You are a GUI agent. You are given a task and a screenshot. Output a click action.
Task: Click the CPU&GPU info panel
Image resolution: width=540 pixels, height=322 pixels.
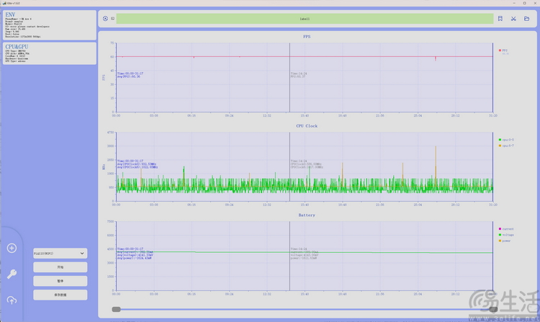49,53
